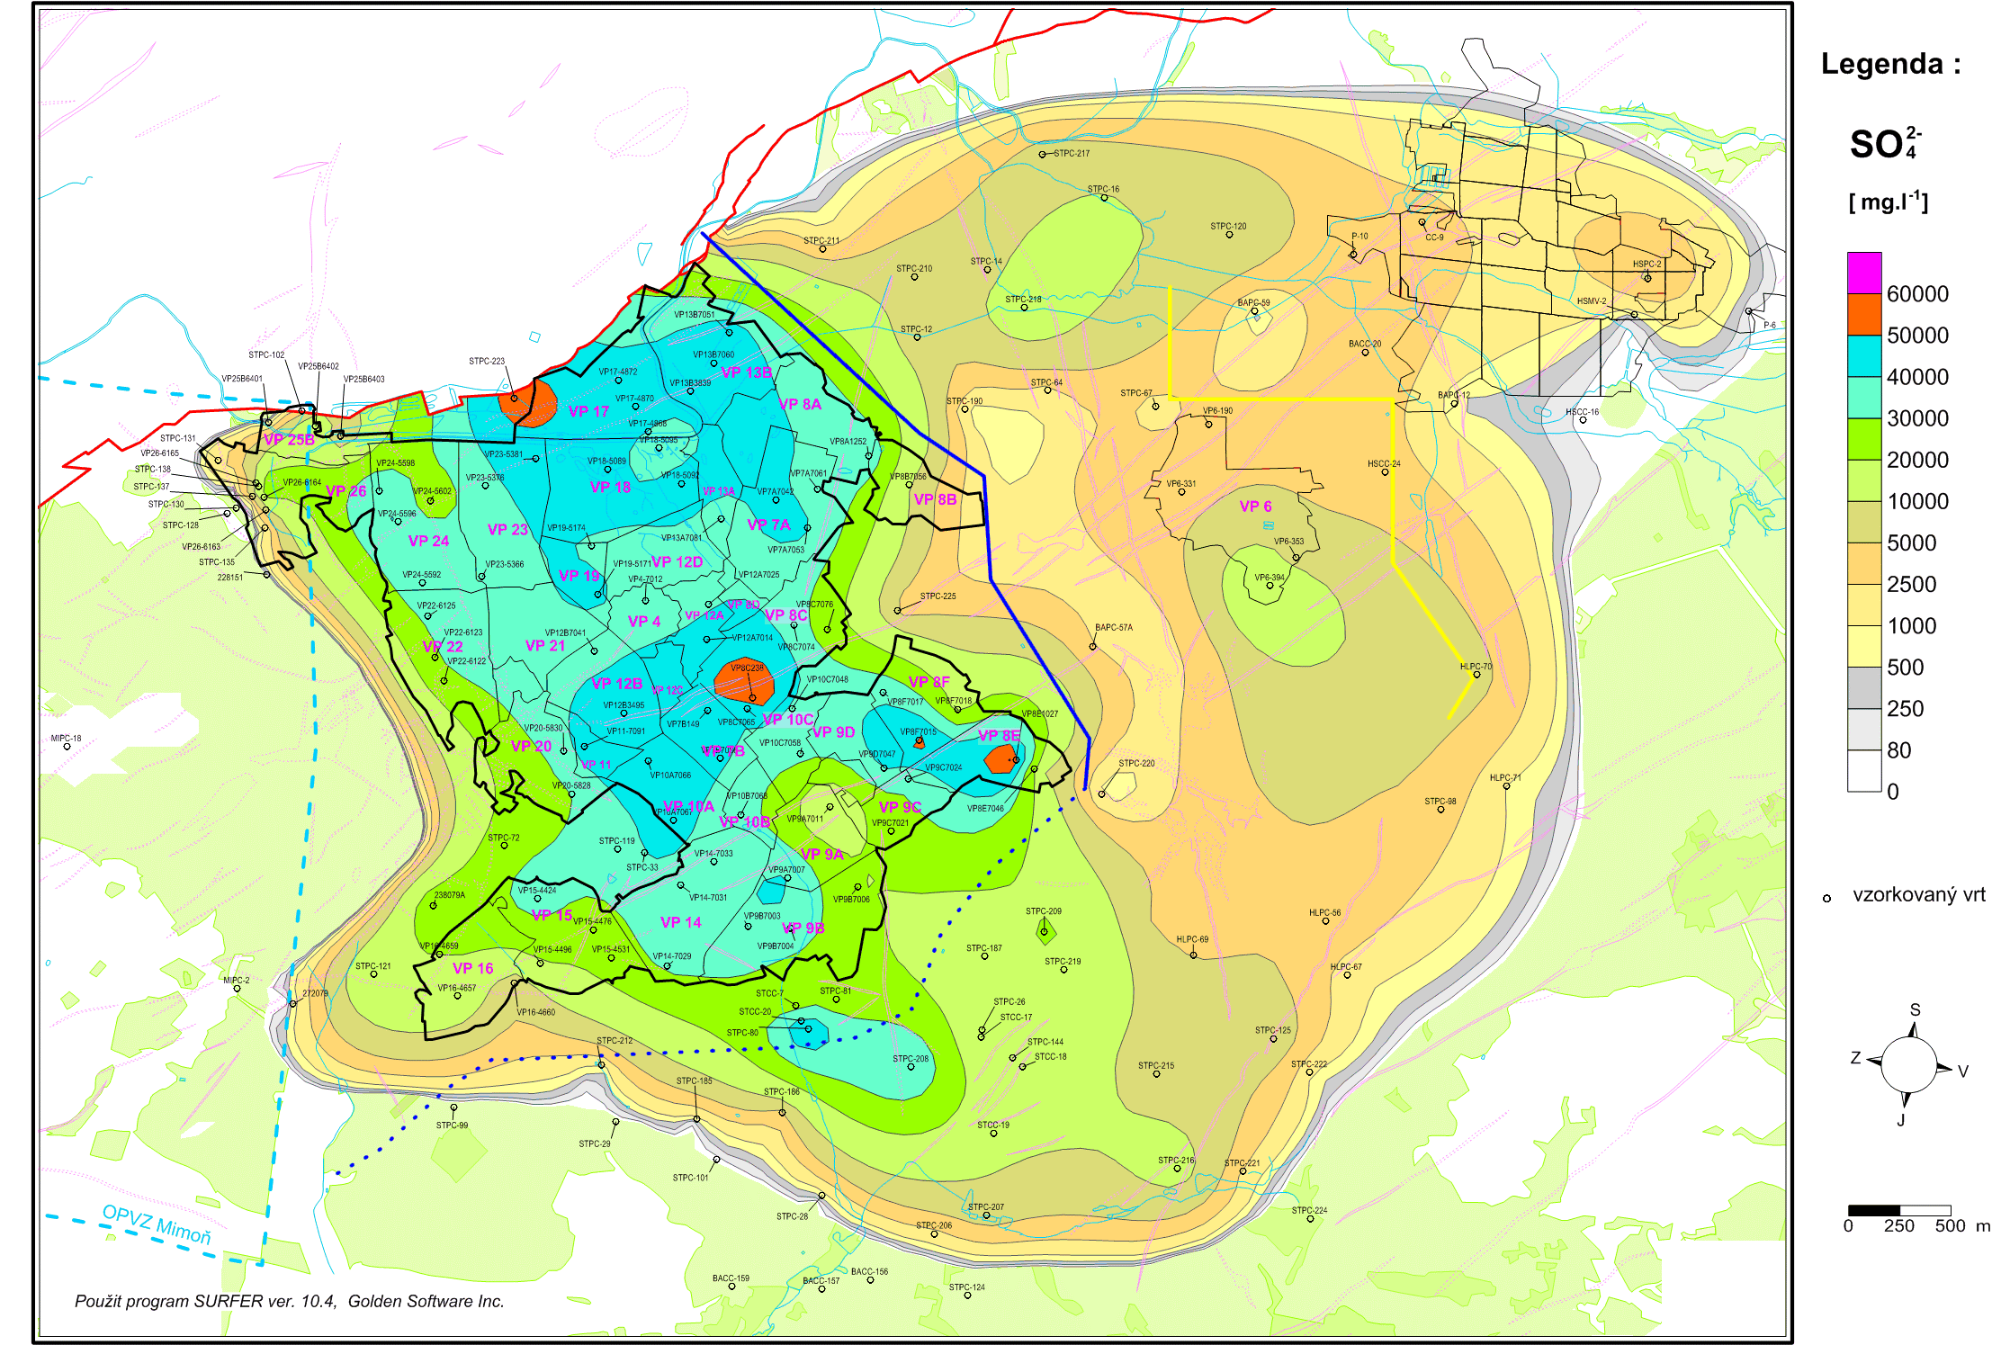Click the STPC-102 borehole label

tap(266, 354)
